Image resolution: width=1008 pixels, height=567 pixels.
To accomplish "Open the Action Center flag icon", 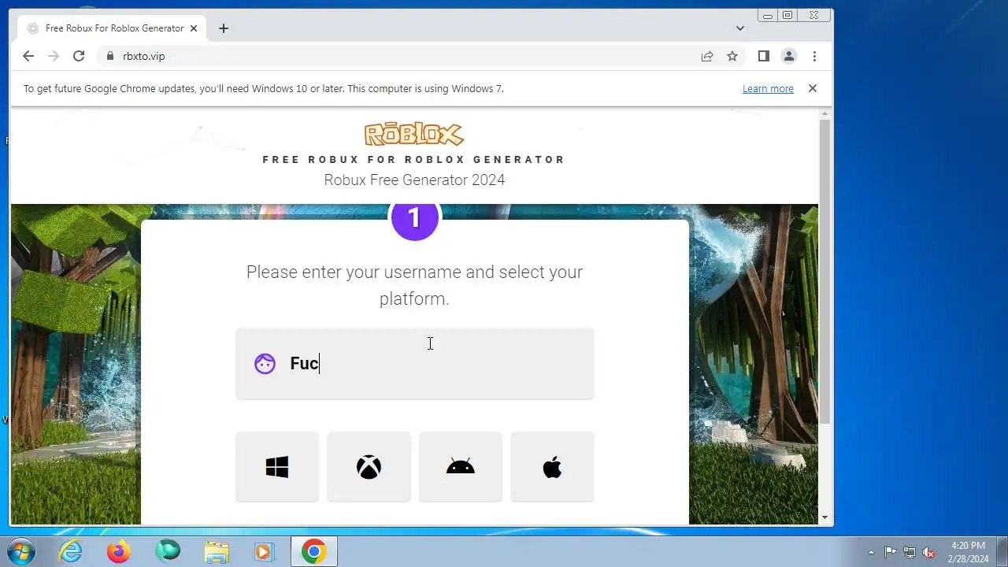I will pyautogui.click(x=890, y=552).
